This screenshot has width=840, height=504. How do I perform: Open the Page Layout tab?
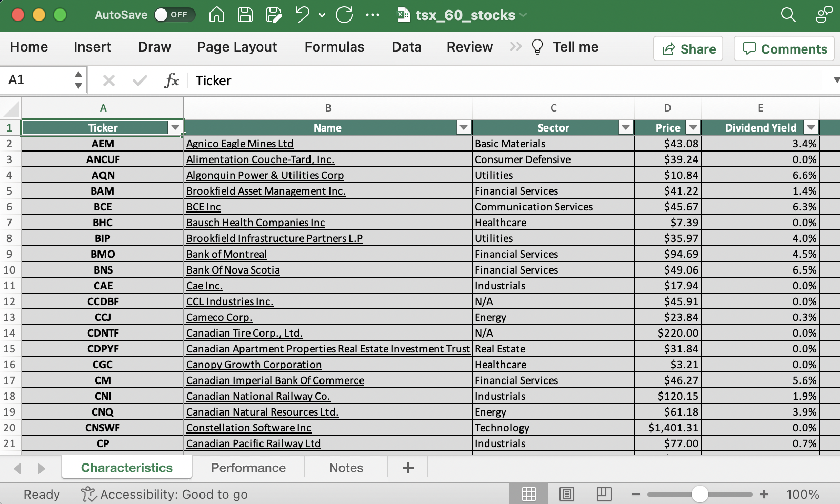point(237,47)
